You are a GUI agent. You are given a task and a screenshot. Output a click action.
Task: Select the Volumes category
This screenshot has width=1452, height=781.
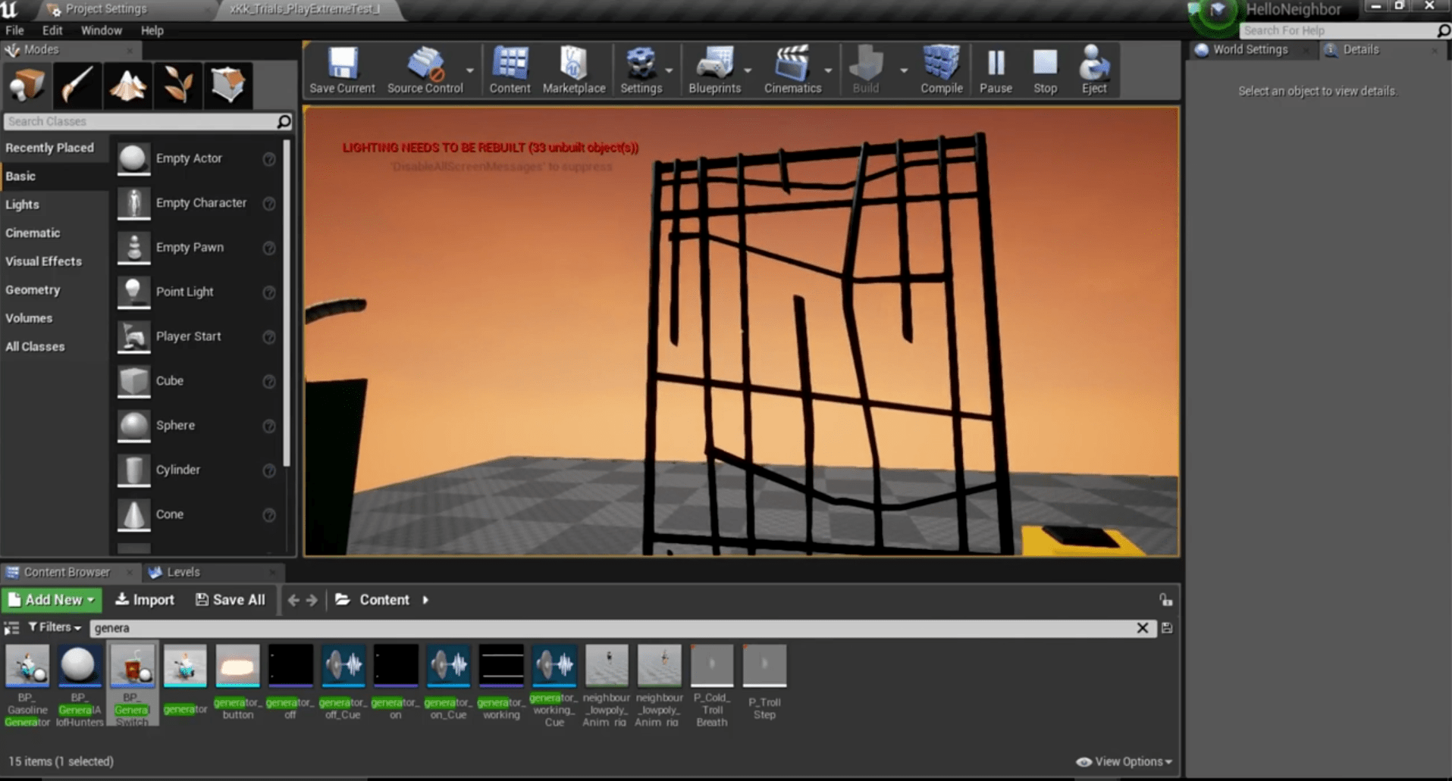pyautogui.click(x=29, y=318)
